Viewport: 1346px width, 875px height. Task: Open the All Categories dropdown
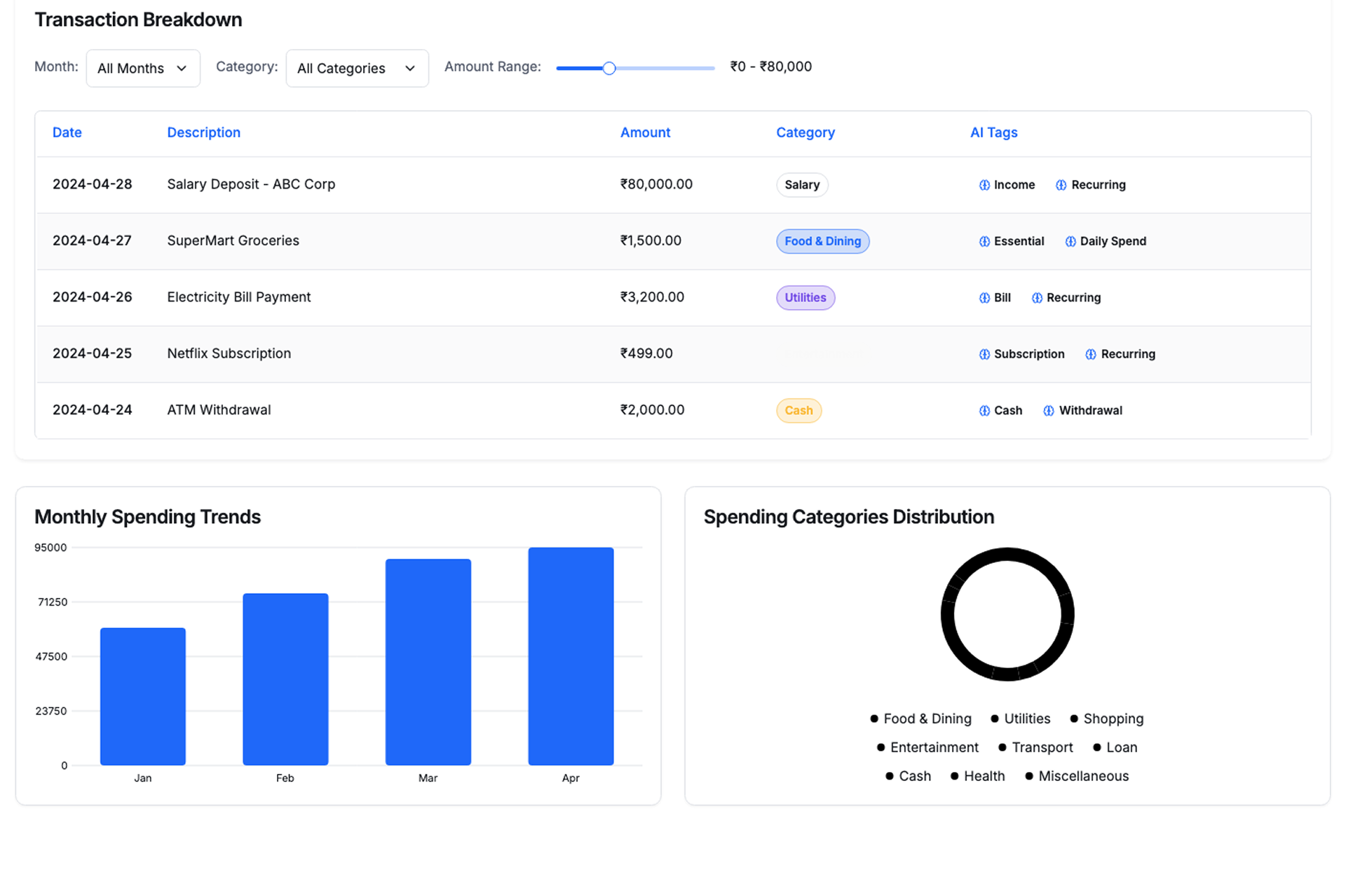(x=357, y=68)
